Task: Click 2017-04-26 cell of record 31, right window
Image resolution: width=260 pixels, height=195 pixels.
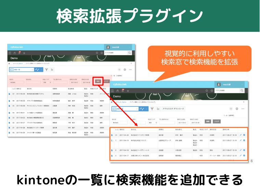Action: coord(124,135)
